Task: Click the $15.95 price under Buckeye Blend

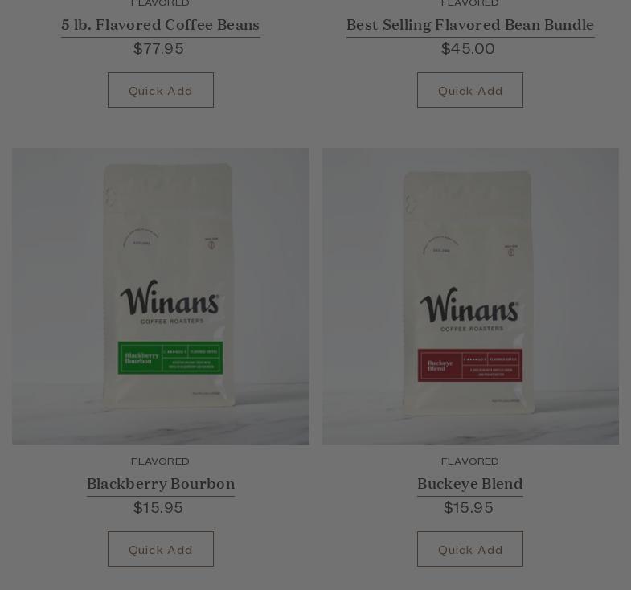Action: click(469, 507)
